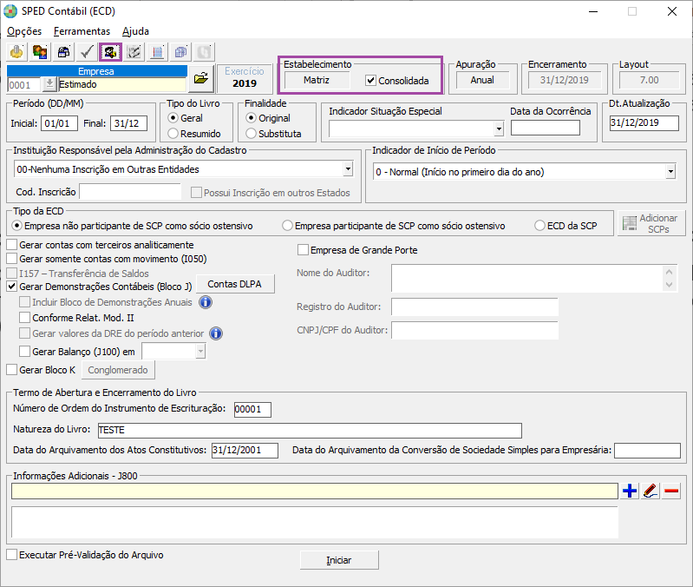Expand Instituição Responsável pela Administração dropdown

point(349,169)
